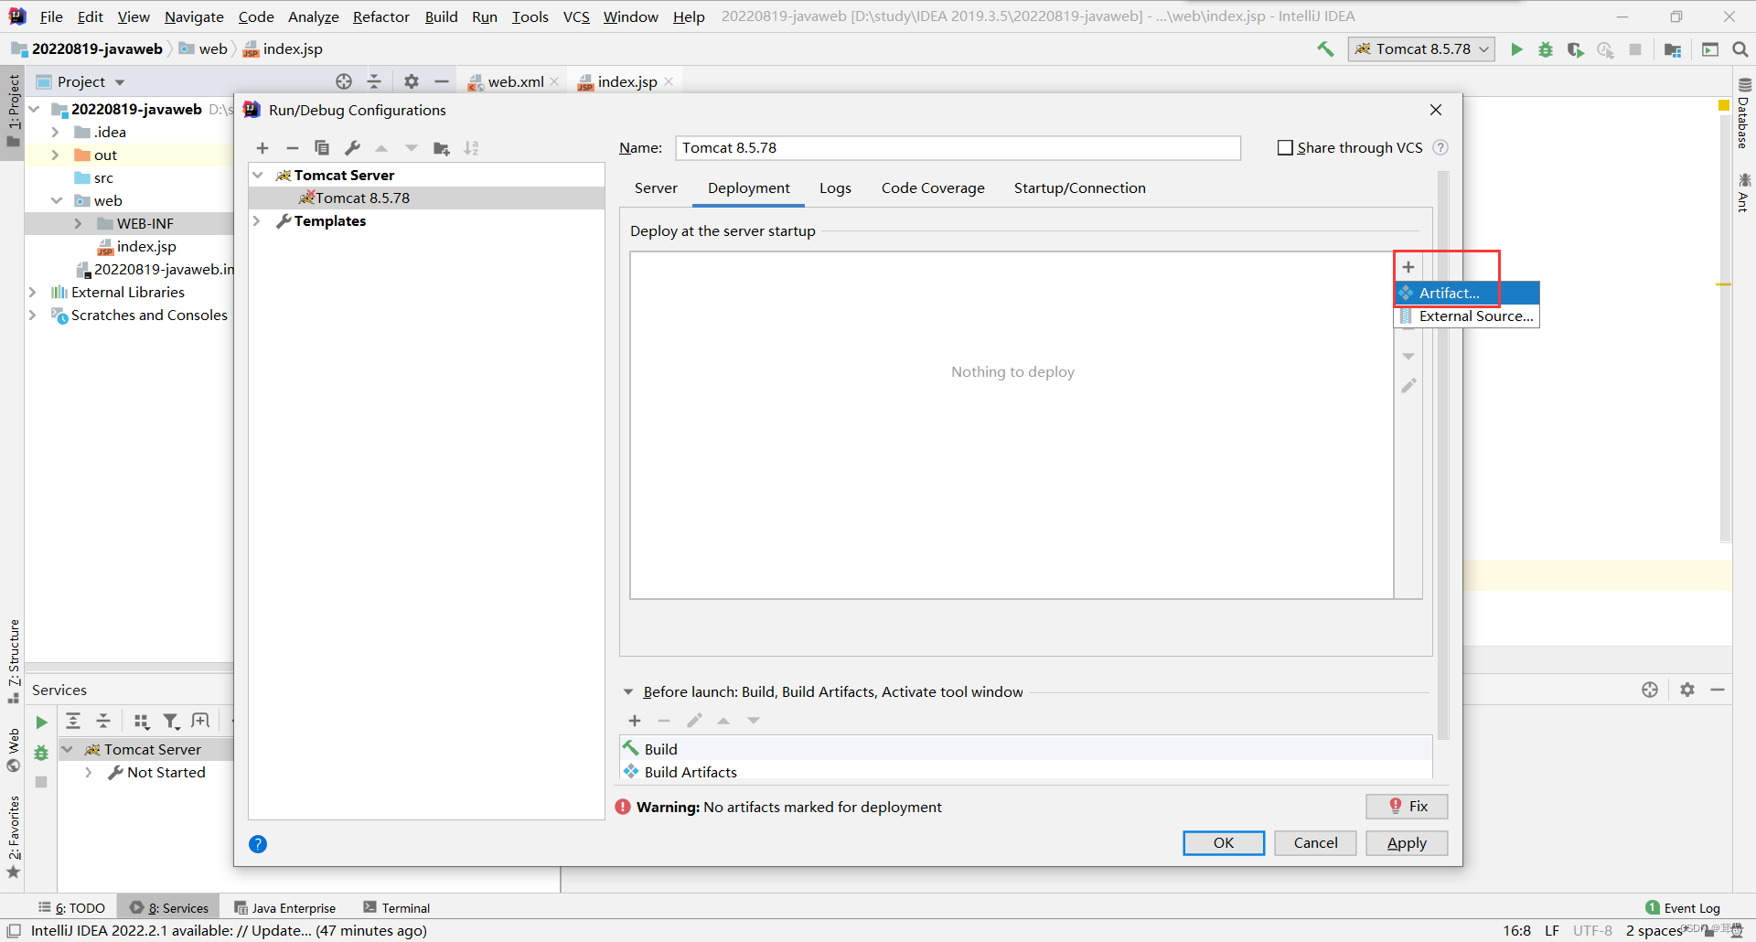
Task: Click the Project Structure icon in main toolbar
Action: [1673, 49]
